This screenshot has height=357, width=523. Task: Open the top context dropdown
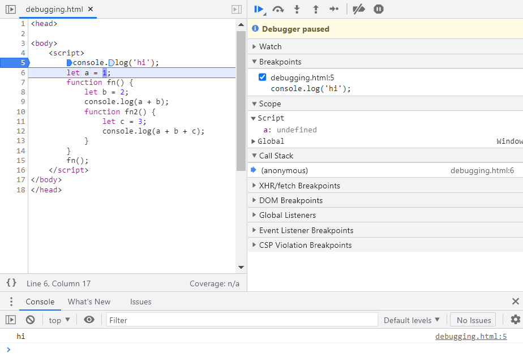pyautogui.click(x=59, y=320)
